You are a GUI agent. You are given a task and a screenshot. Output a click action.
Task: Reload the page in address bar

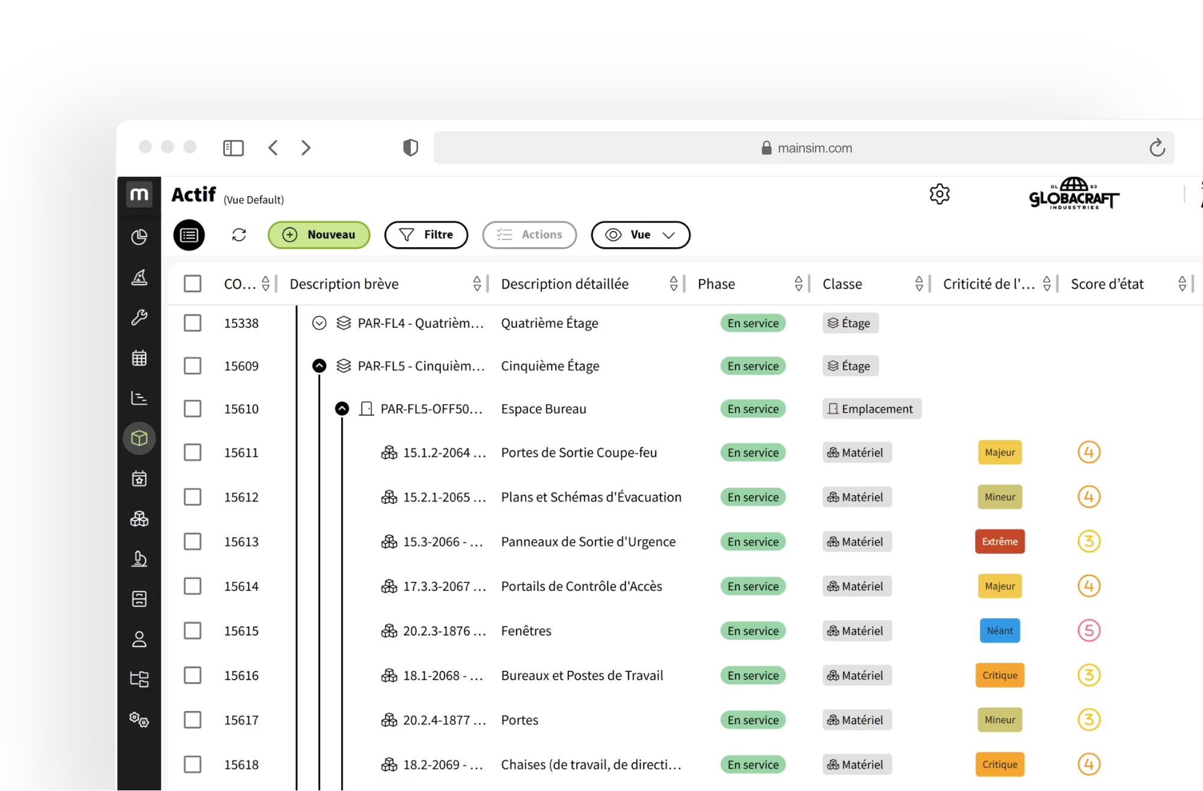tap(1157, 147)
